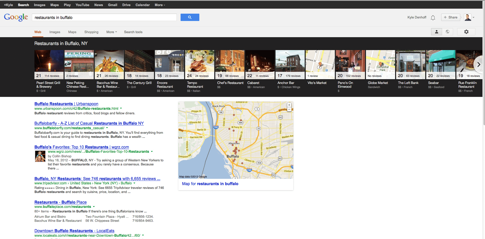Viewport: 485px width, 239px height.
Task: Click the +Kyle profile link
Action: click(8, 5)
